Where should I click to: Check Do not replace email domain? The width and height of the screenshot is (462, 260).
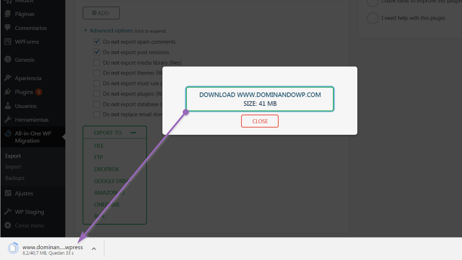tap(97, 114)
